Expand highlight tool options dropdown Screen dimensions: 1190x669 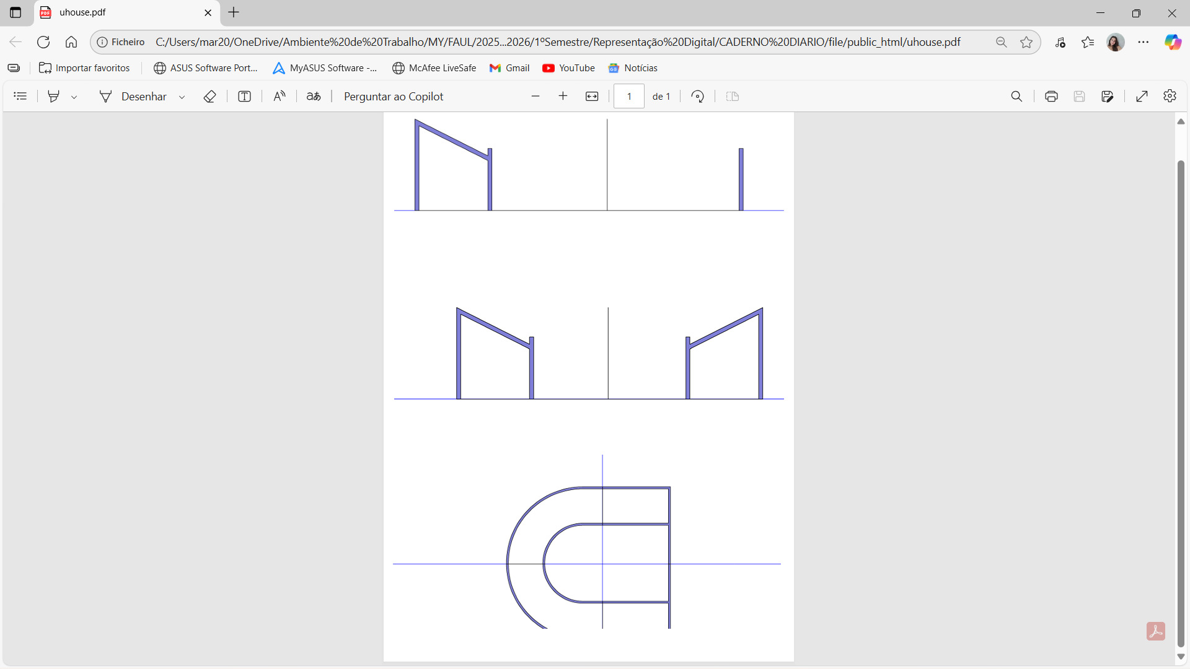pos(74,97)
